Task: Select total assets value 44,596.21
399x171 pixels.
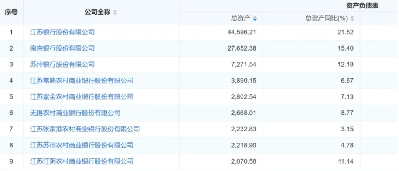Action: pyautogui.click(x=242, y=33)
